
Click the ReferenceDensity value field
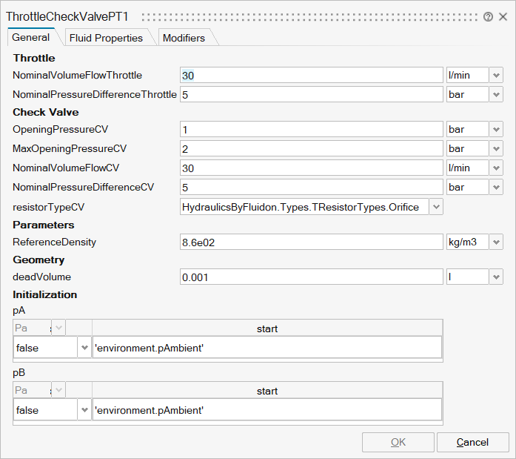(x=311, y=242)
